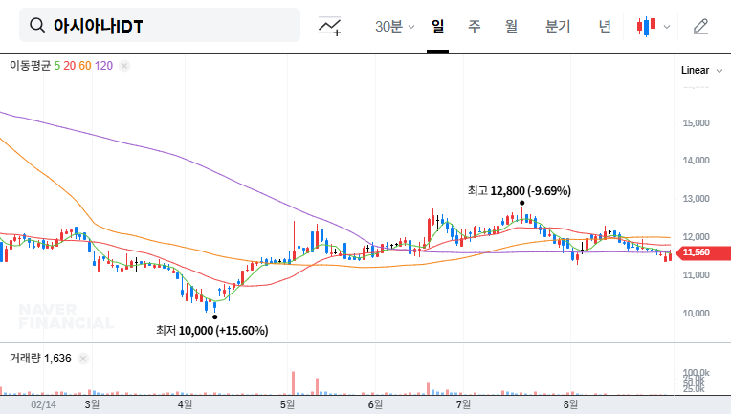Select the pencil drawing tool

(700, 27)
